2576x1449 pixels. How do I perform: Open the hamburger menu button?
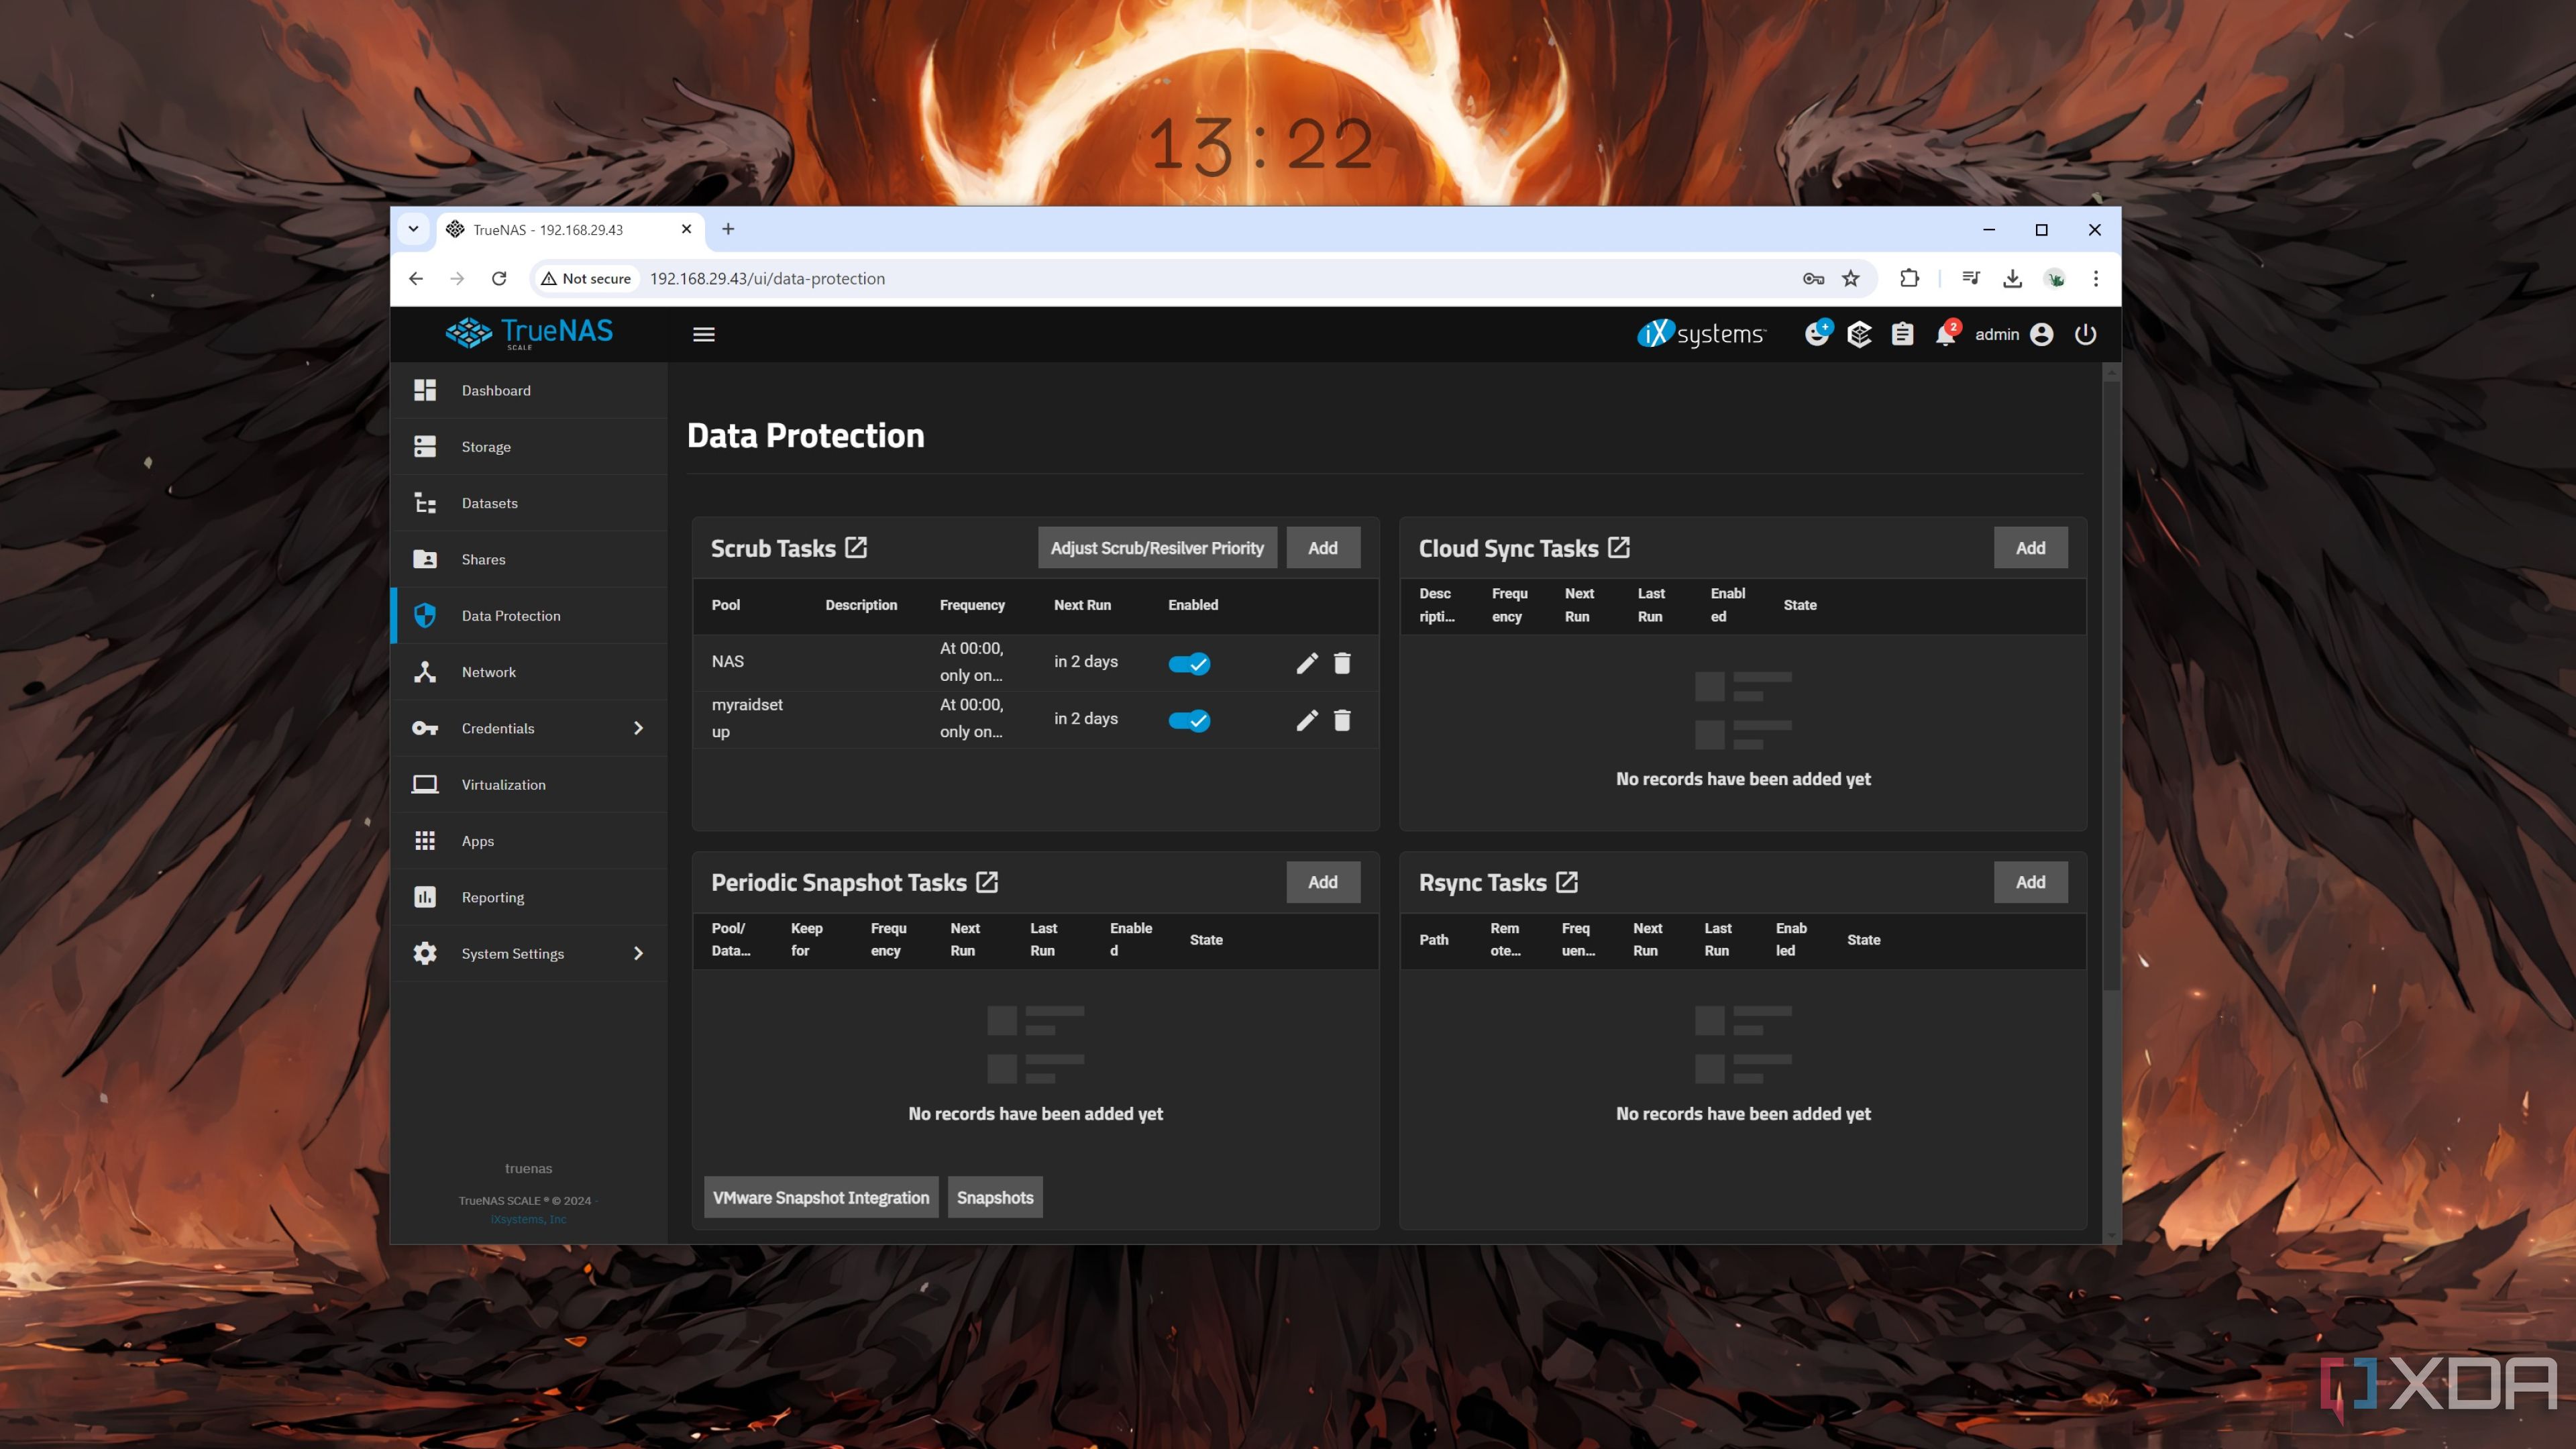tap(704, 334)
